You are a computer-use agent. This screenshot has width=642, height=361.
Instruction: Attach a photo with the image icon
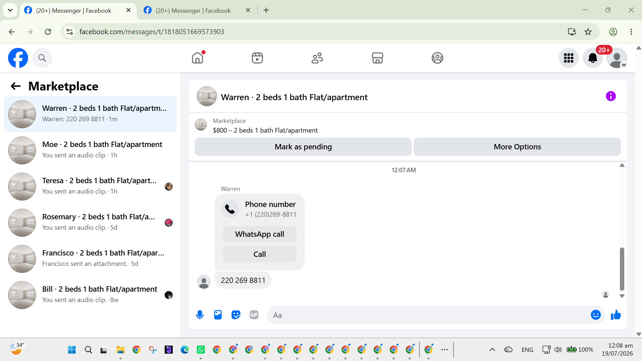pyautogui.click(x=218, y=315)
